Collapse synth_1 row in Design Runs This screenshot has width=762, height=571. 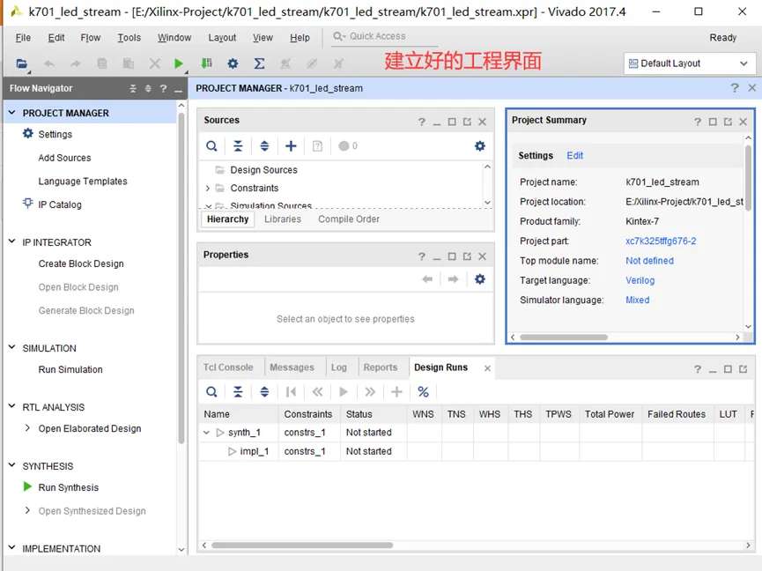tap(206, 432)
